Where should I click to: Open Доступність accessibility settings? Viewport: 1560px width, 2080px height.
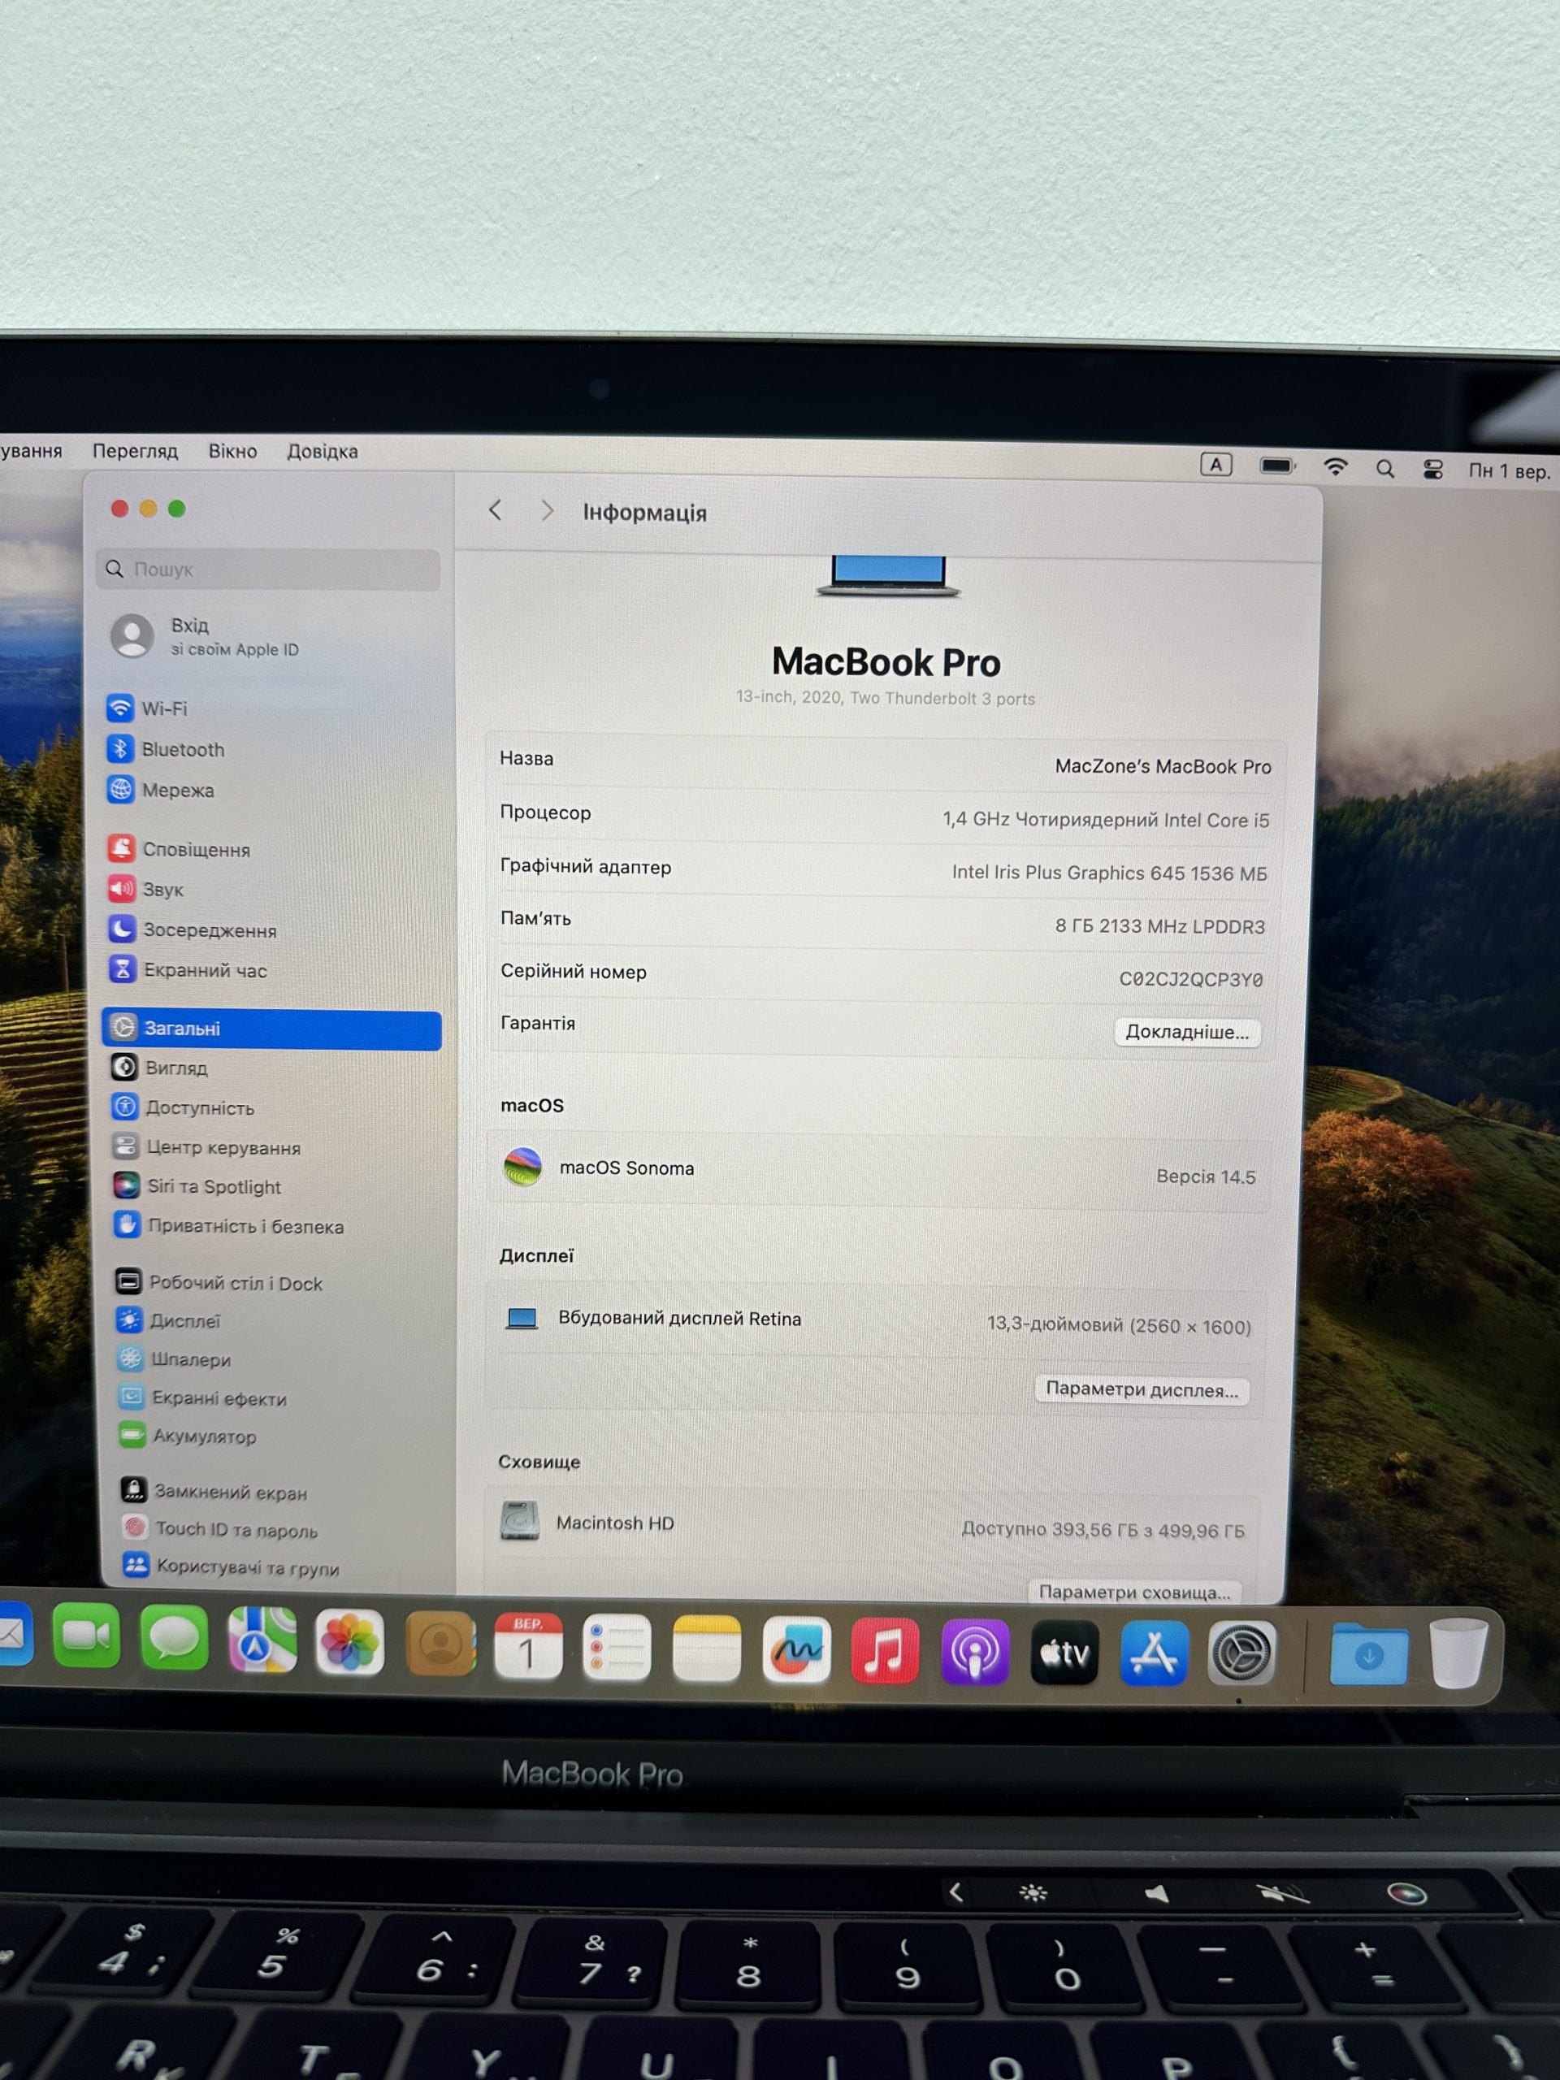184,1107
